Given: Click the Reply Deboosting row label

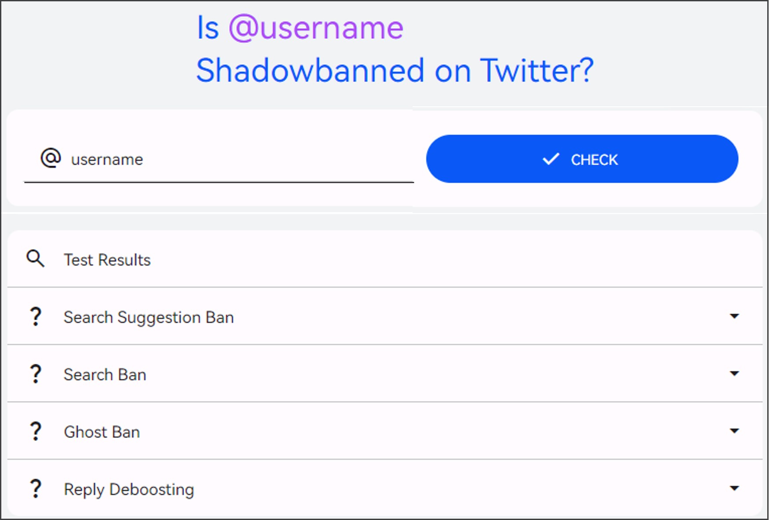Looking at the screenshot, I should (129, 489).
